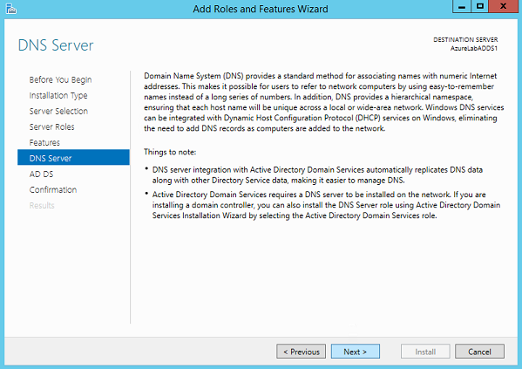This screenshot has height=369, width=522.
Task: Click the Things to note heading
Action: 170,152
